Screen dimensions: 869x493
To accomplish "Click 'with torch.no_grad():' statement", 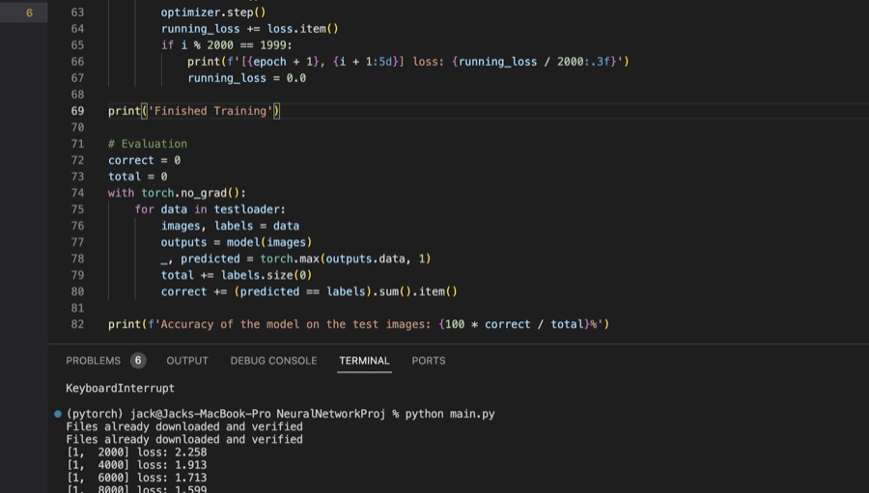I will tap(177, 193).
